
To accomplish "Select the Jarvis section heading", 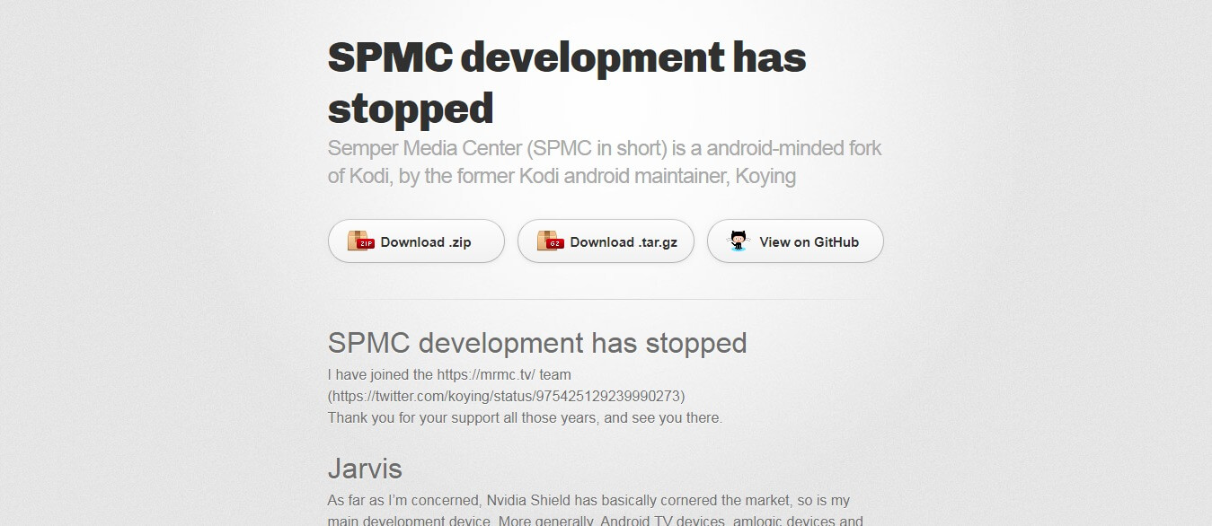I will coord(365,469).
